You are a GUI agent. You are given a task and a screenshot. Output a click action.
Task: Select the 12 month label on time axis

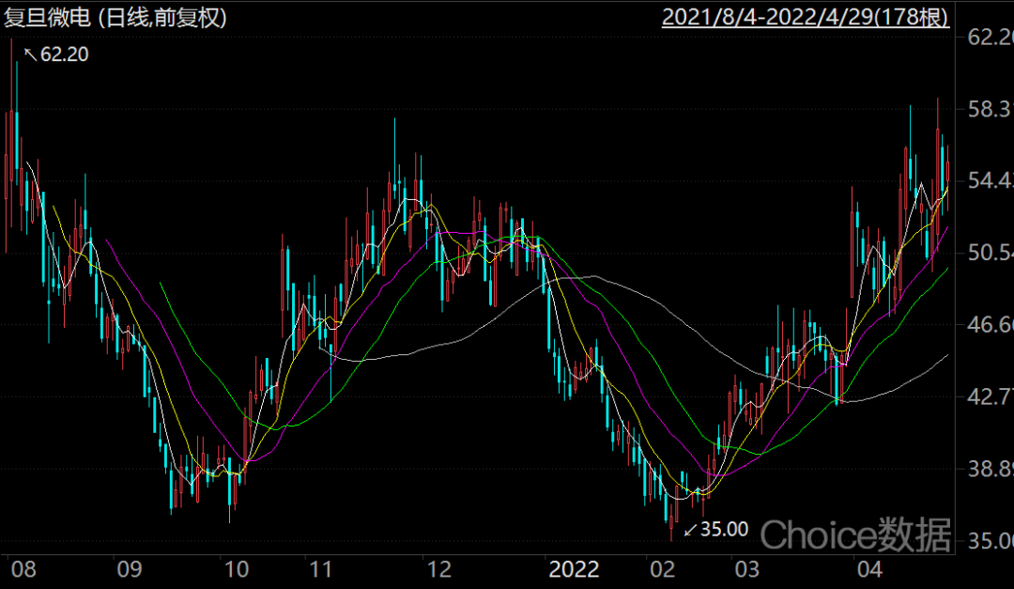[438, 569]
